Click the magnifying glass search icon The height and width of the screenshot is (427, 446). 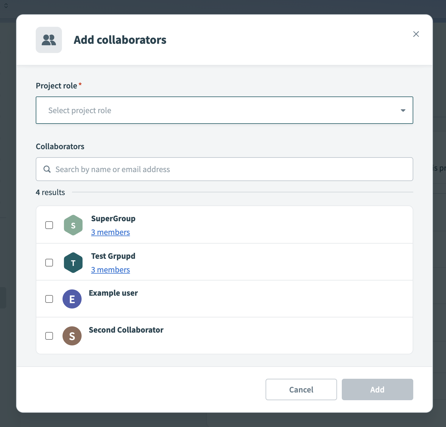[47, 169]
